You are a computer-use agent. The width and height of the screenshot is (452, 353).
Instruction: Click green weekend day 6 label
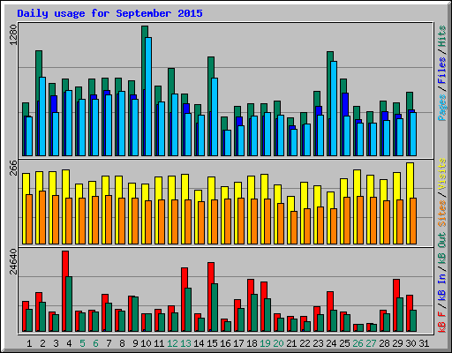tap(95, 343)
